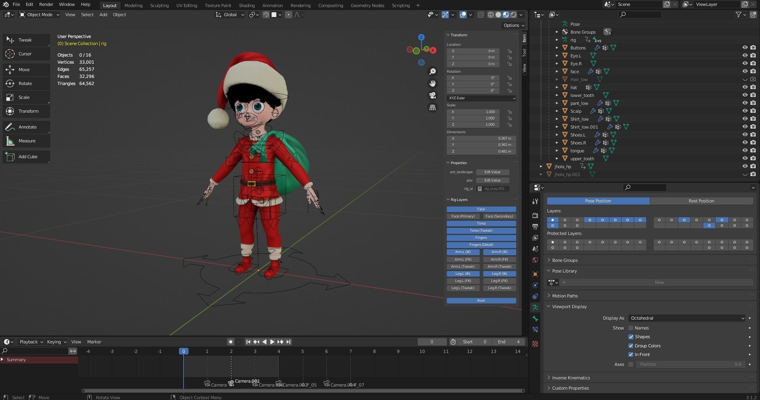This screenshot has height=400, width=760.
Task: Choose the Scale tool
Action: [26, 97]
